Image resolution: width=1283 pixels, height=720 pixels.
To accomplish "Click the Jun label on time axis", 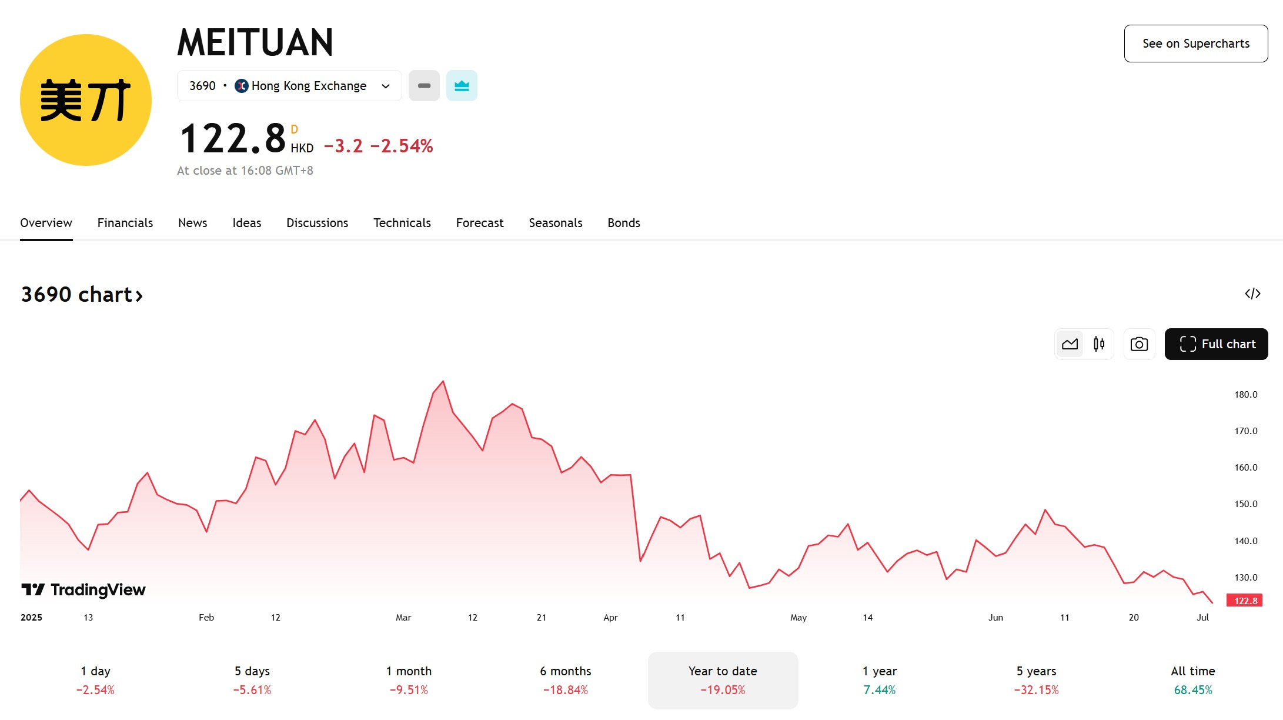I will [x=995, y=618].
